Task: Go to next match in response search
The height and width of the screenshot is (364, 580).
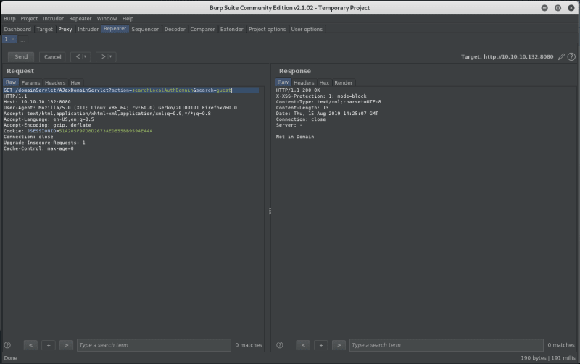Action: [339, 345]
